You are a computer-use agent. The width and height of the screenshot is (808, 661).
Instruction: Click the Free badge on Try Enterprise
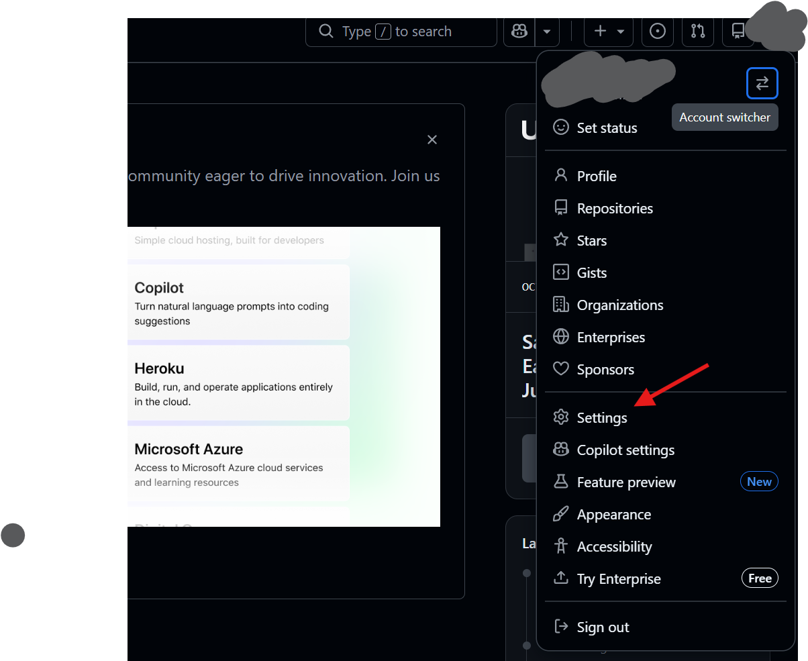pyautogui.click(x=760, y=578)
